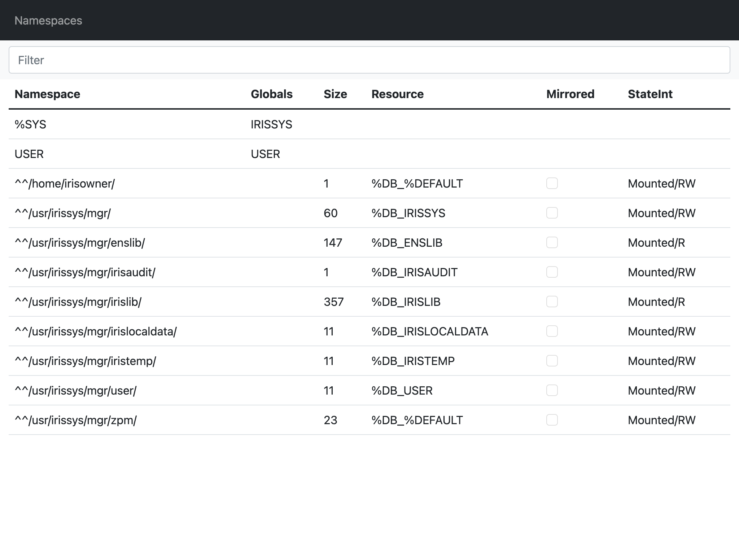Click the Size column header
This screenshot has width=739, height=554.
[335, 94]
